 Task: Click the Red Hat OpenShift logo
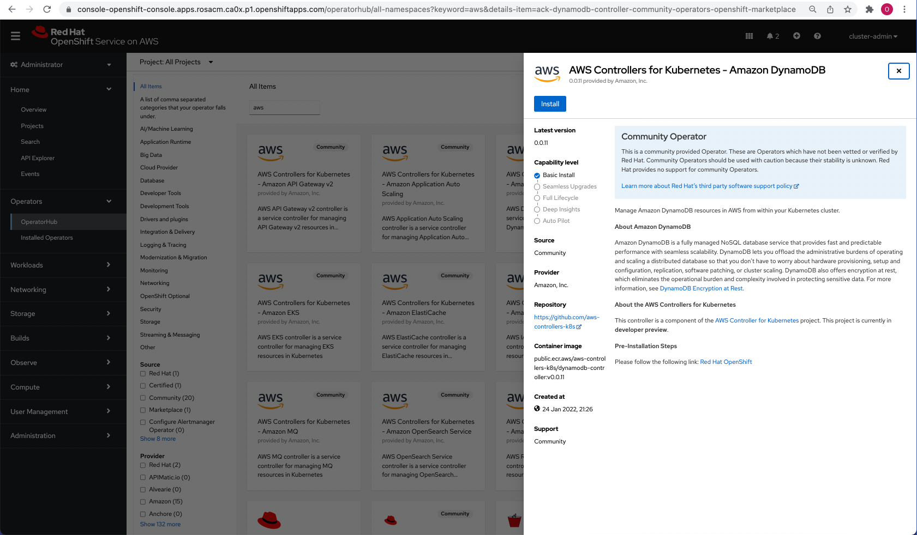[x=95, y=36]
